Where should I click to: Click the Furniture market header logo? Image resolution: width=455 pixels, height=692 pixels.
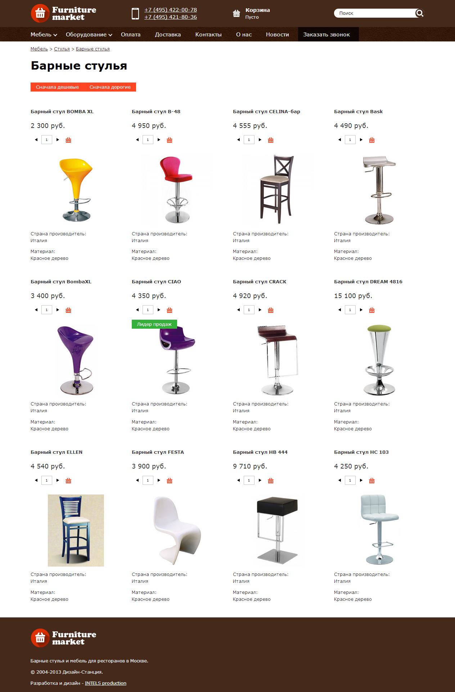click(x=64, y=13)
